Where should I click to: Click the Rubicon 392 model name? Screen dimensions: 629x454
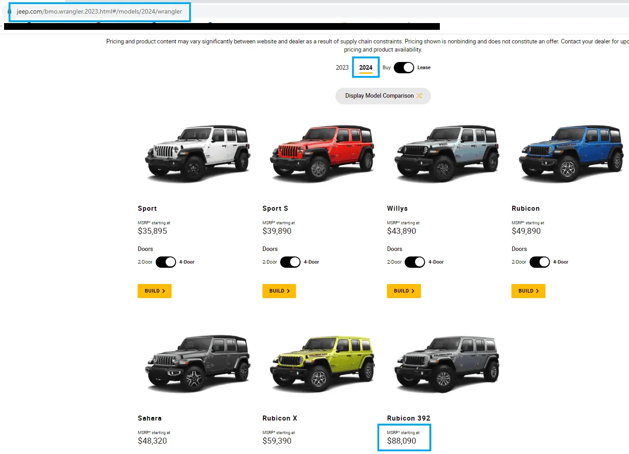(409, 418)
